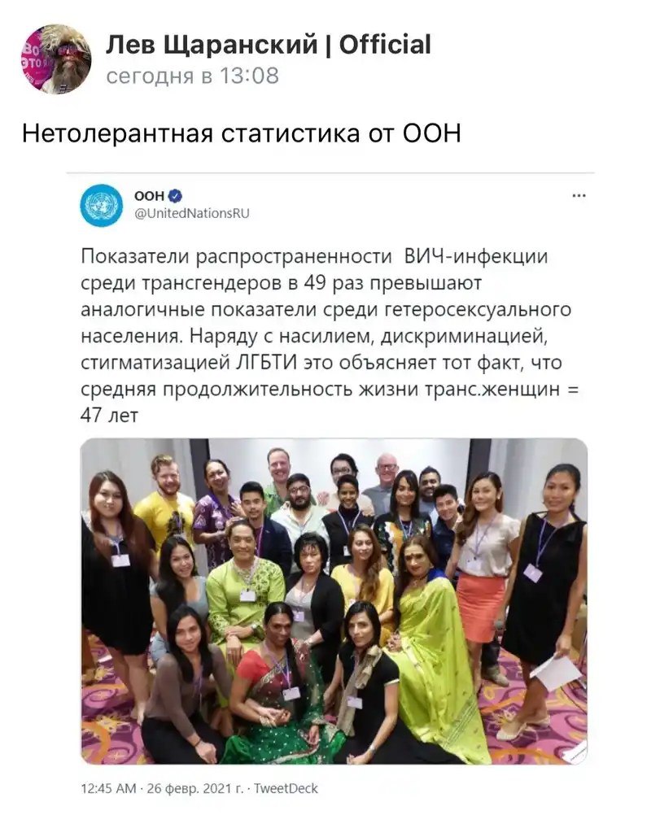
Task: Click the blue verified checkmark badge
Action: click(175, 196)
